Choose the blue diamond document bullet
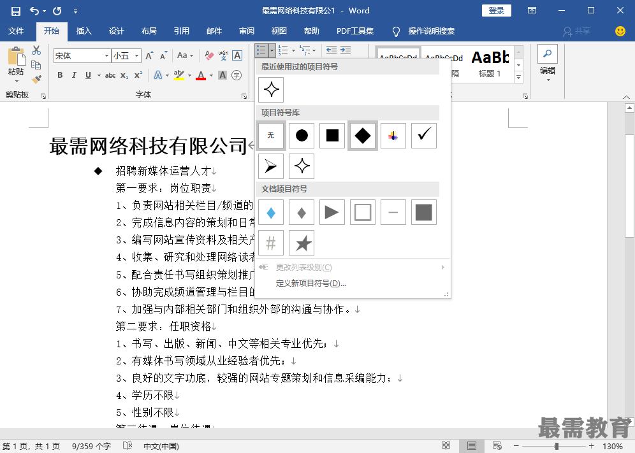The width and height of the screenshot is (635, 453). coord(271,212)
